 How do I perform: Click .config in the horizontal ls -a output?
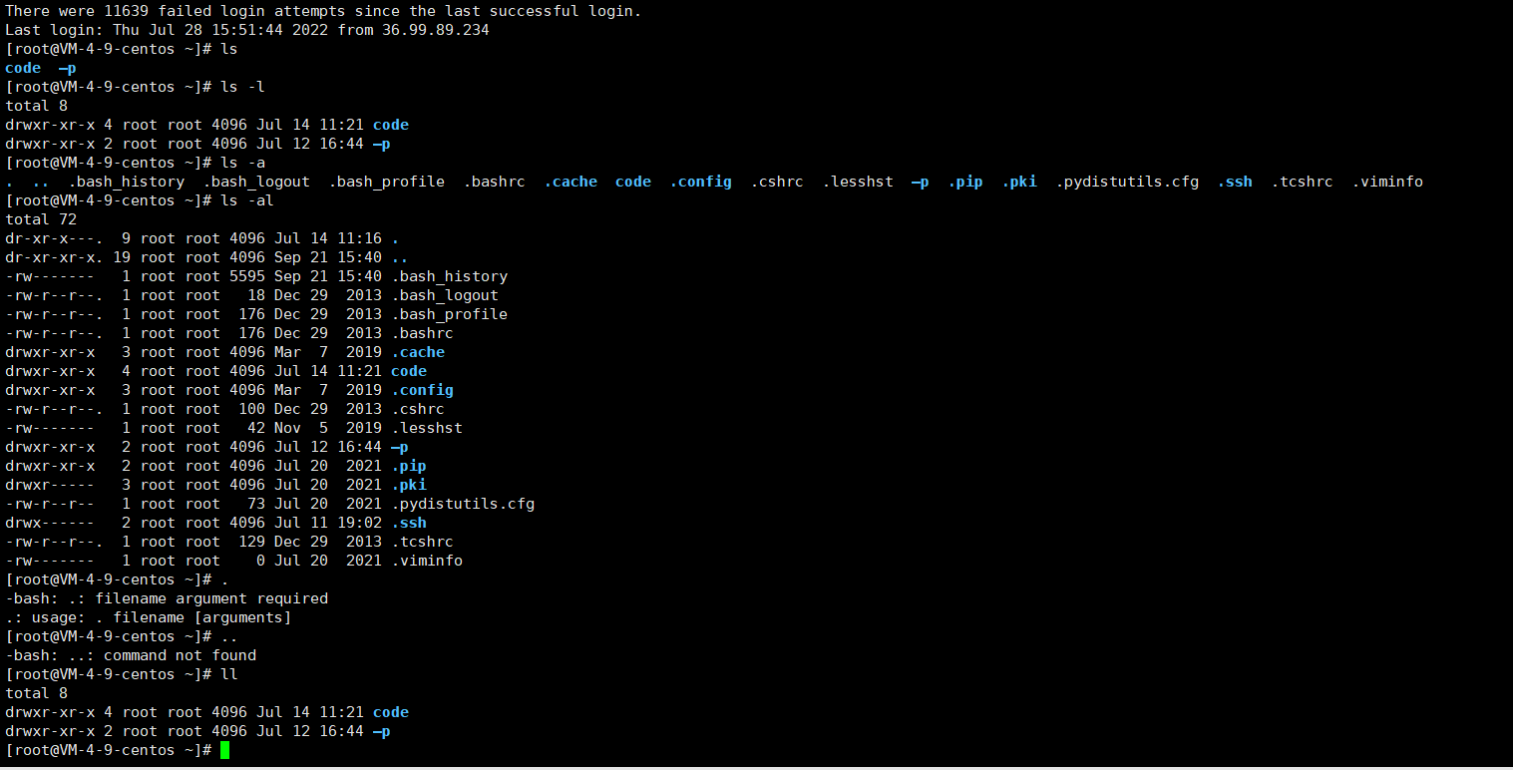tap(700, 182)
